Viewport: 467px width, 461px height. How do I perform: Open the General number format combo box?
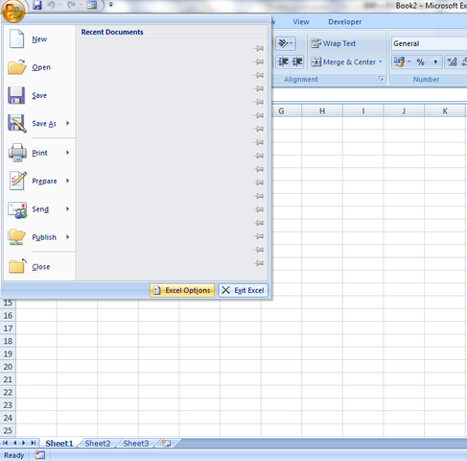coord(429,43)
